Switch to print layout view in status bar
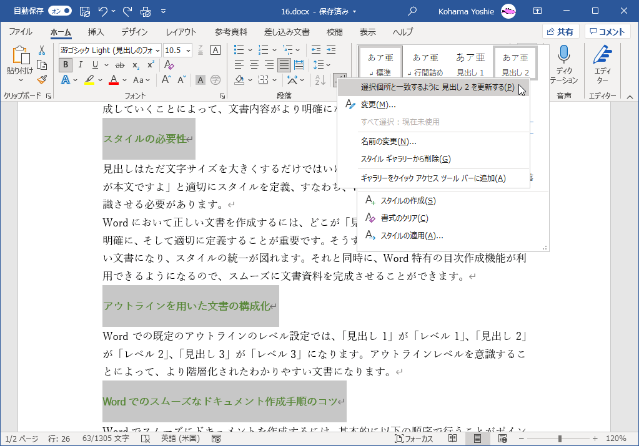The width and height of the screenshot is (639, 446). pyautogui.click(x=477, y=439)
